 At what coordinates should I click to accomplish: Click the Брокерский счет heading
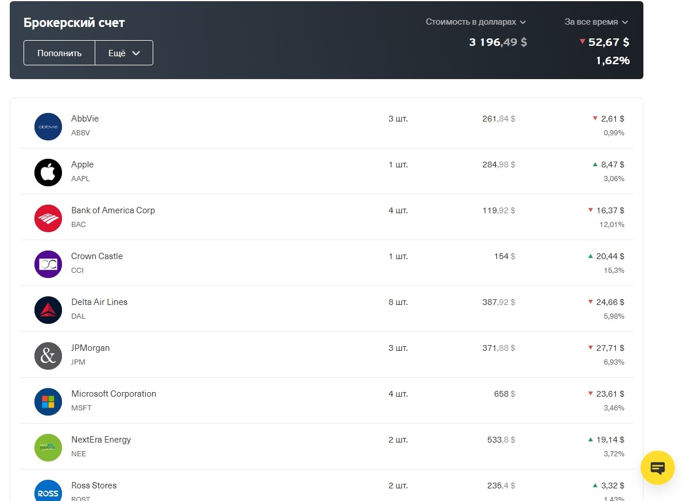(74, 22)
